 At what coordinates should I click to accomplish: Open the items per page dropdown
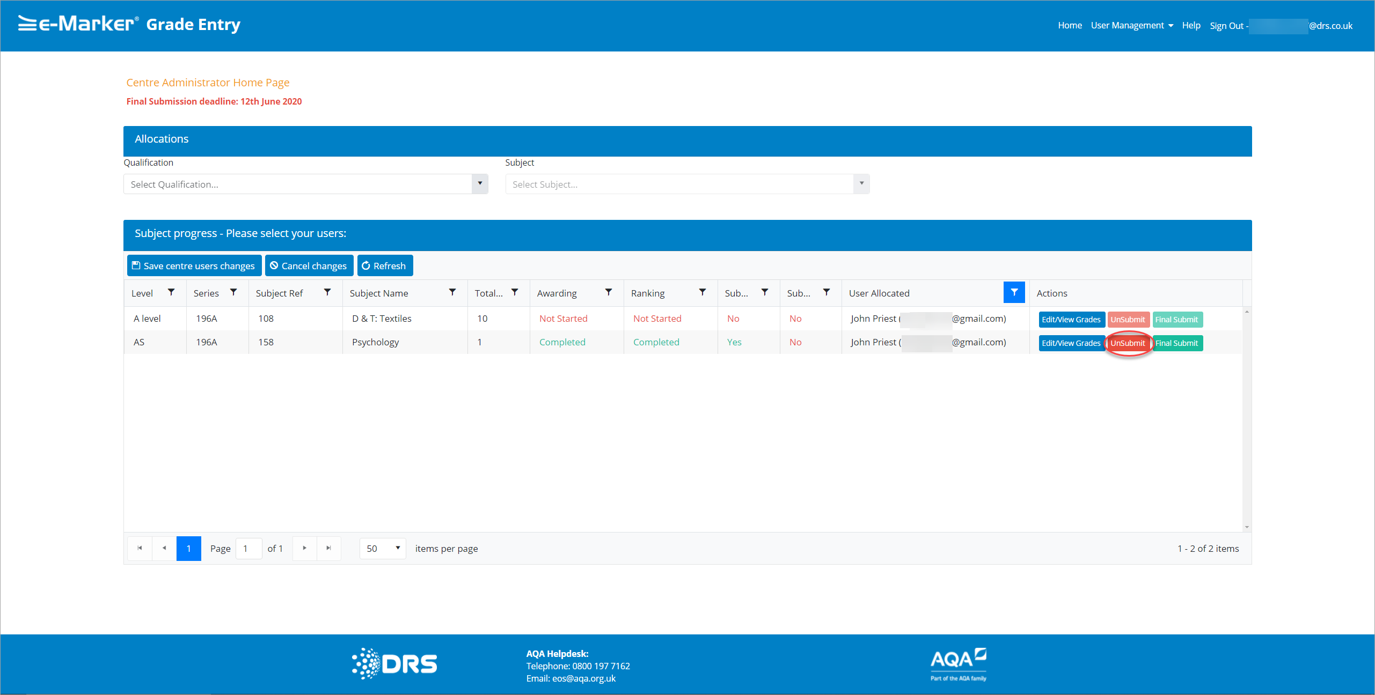pos(383,548)
